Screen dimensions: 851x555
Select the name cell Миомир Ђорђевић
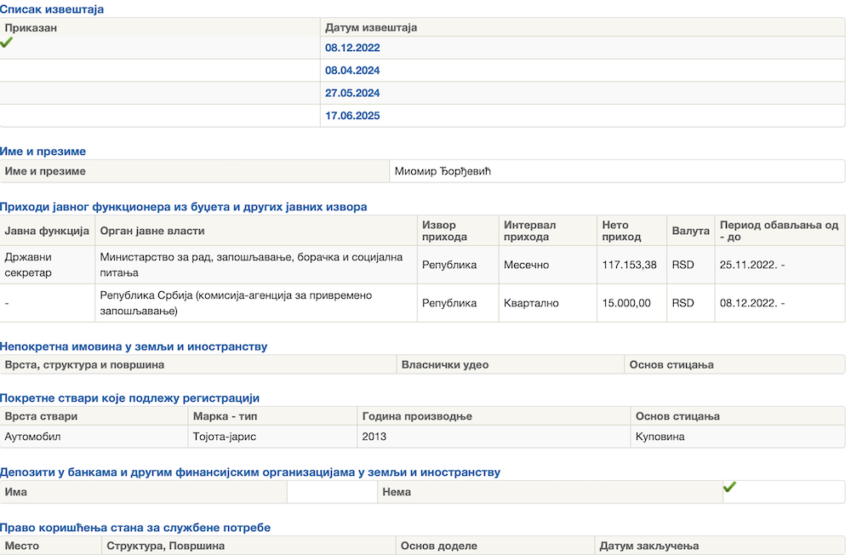pos(443,171)
